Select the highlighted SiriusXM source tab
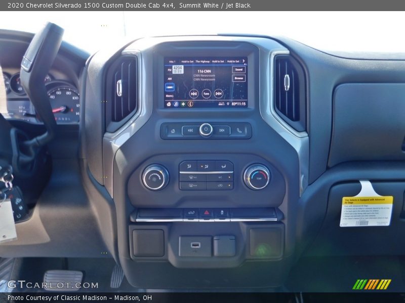This screenshot has height=303, width=405. (170, 87)
